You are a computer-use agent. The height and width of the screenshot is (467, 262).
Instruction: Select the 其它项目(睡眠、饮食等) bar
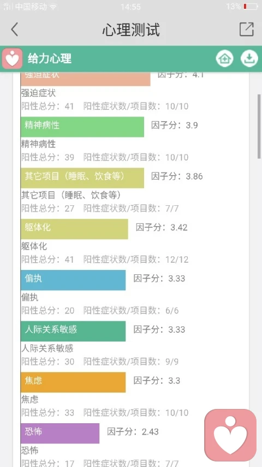tap(82, 178)
